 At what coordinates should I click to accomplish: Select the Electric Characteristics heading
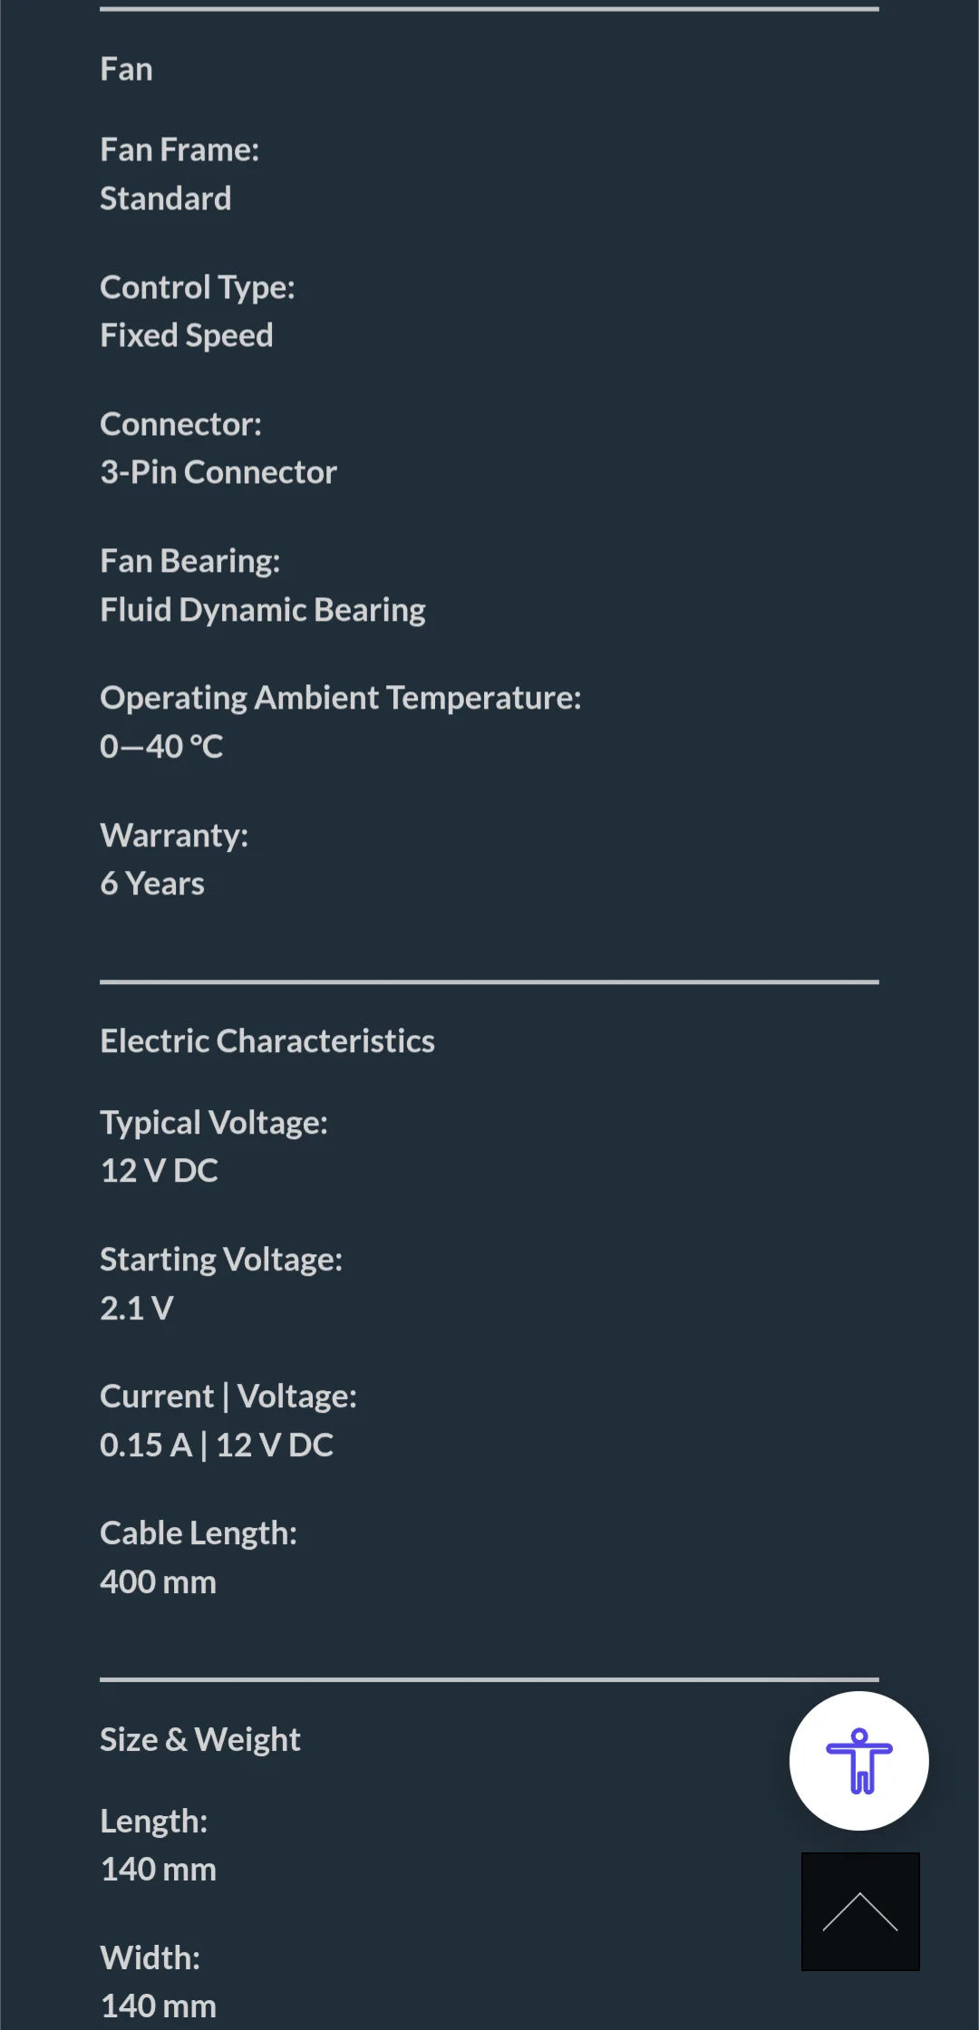tap(267, 1040)
